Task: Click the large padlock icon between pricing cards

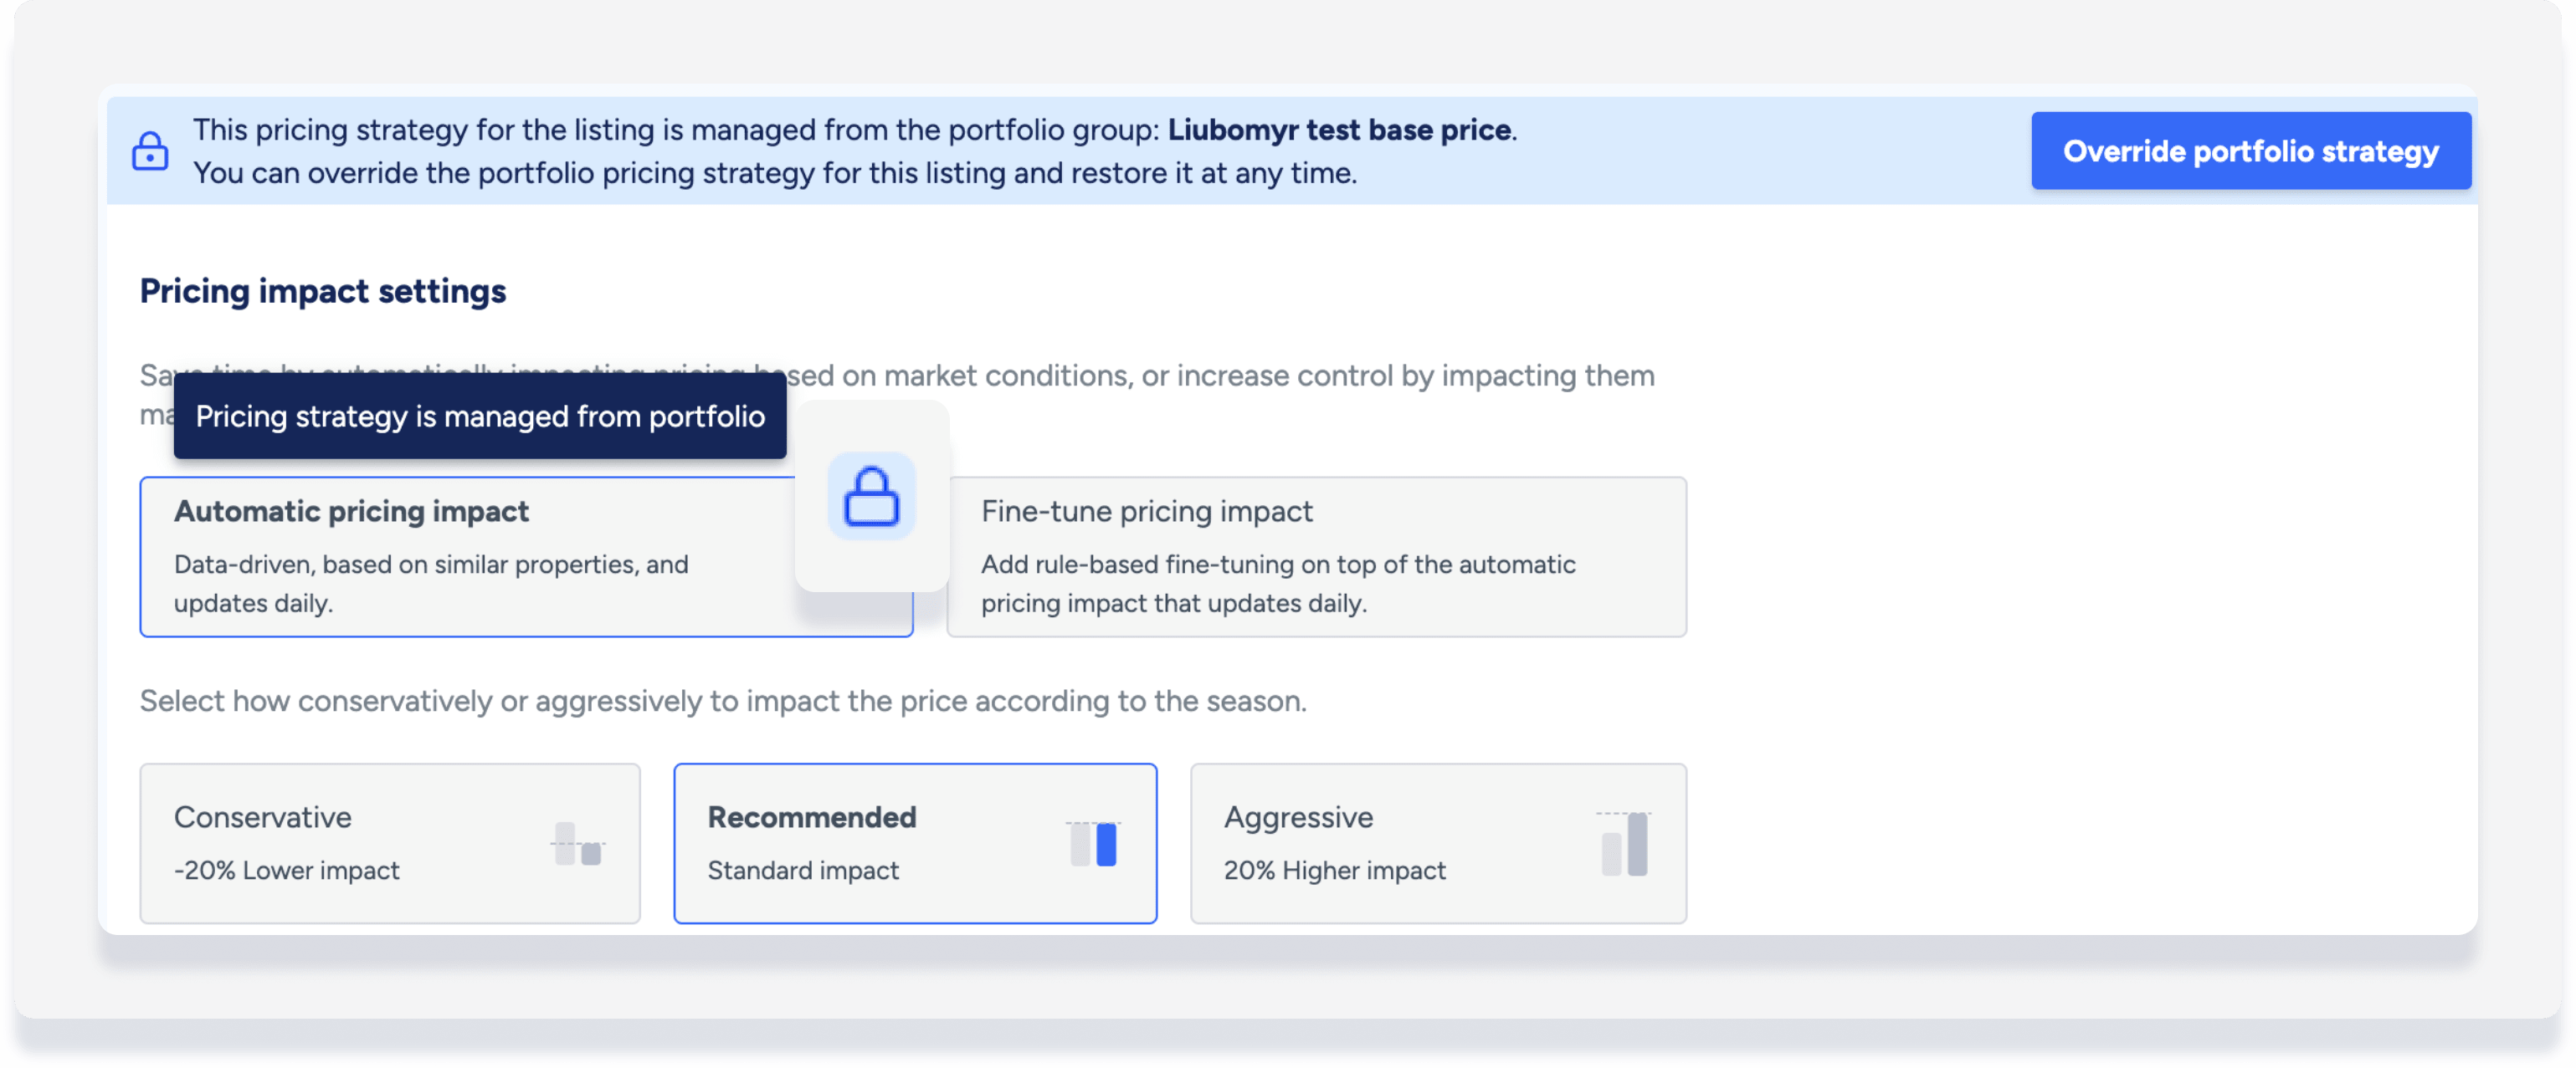Action: [x=871, y=496]
